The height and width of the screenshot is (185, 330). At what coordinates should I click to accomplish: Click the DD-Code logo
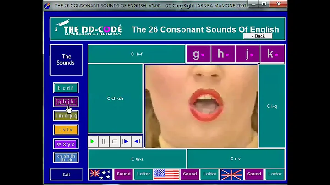coord(89,28)
